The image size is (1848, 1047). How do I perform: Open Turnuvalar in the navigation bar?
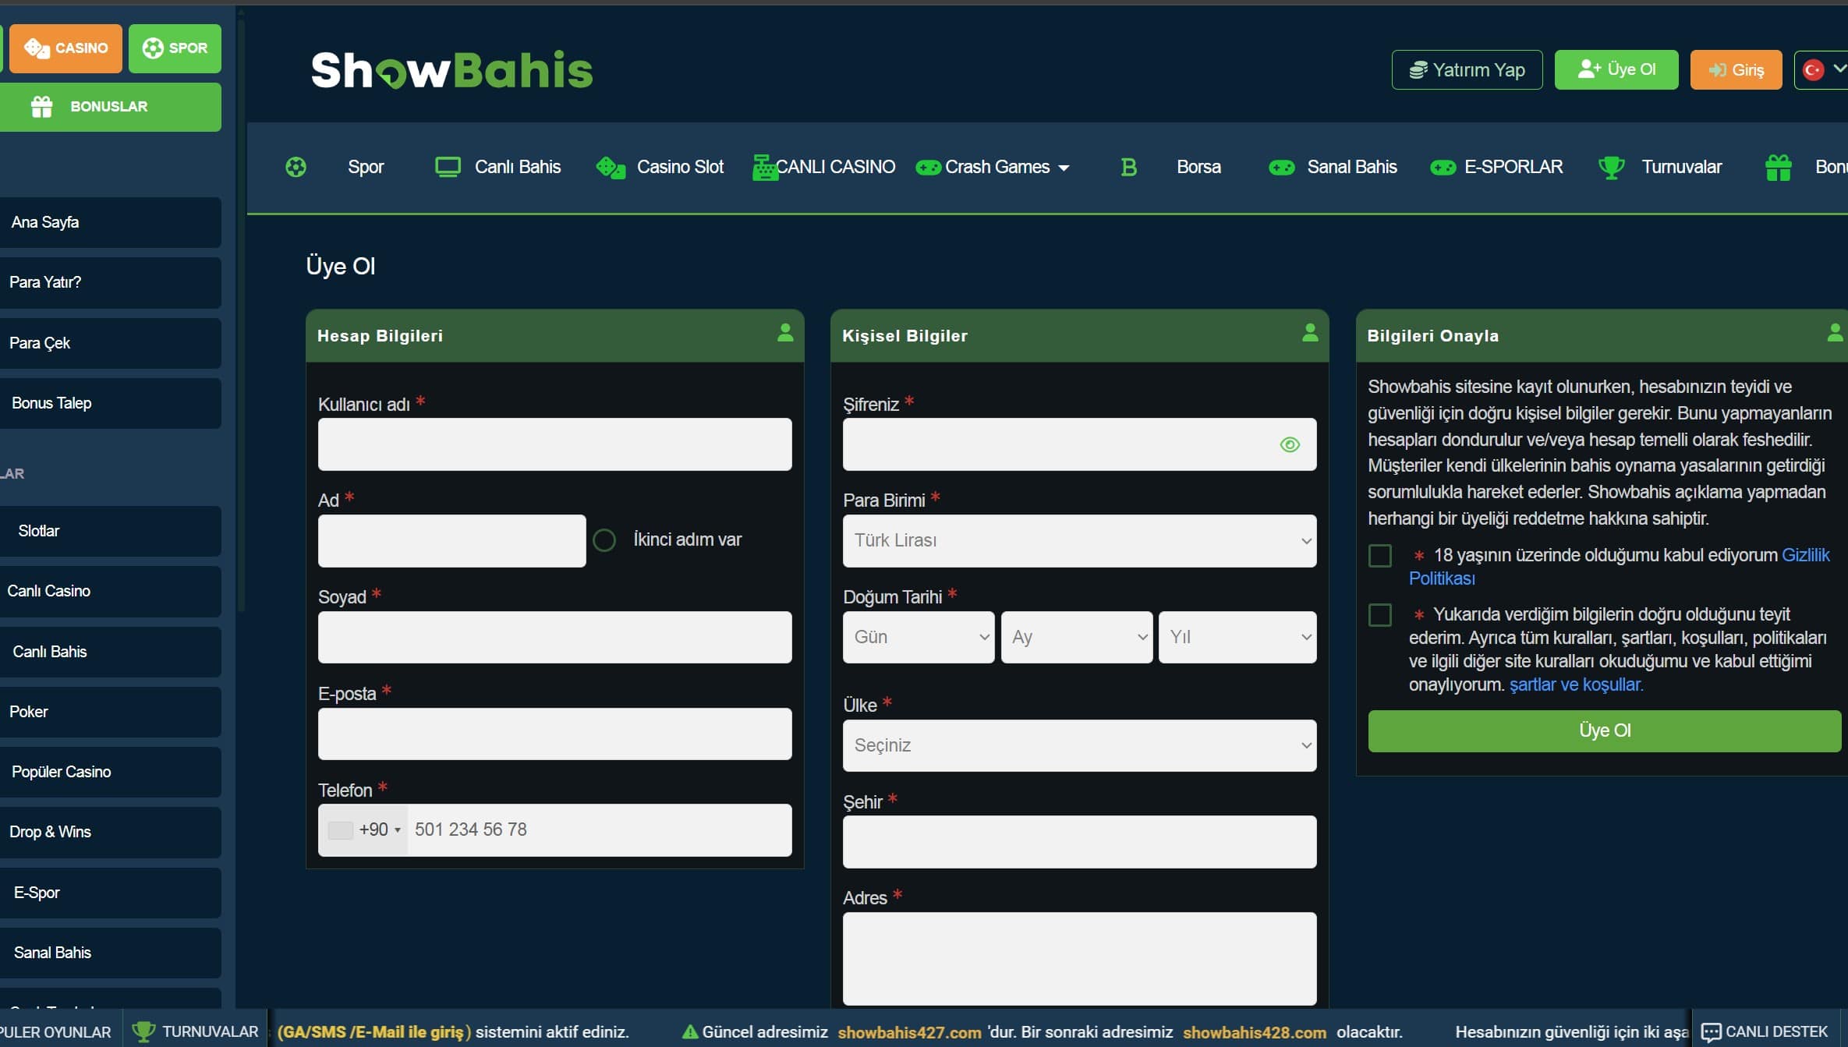(x=1681, y=167)
